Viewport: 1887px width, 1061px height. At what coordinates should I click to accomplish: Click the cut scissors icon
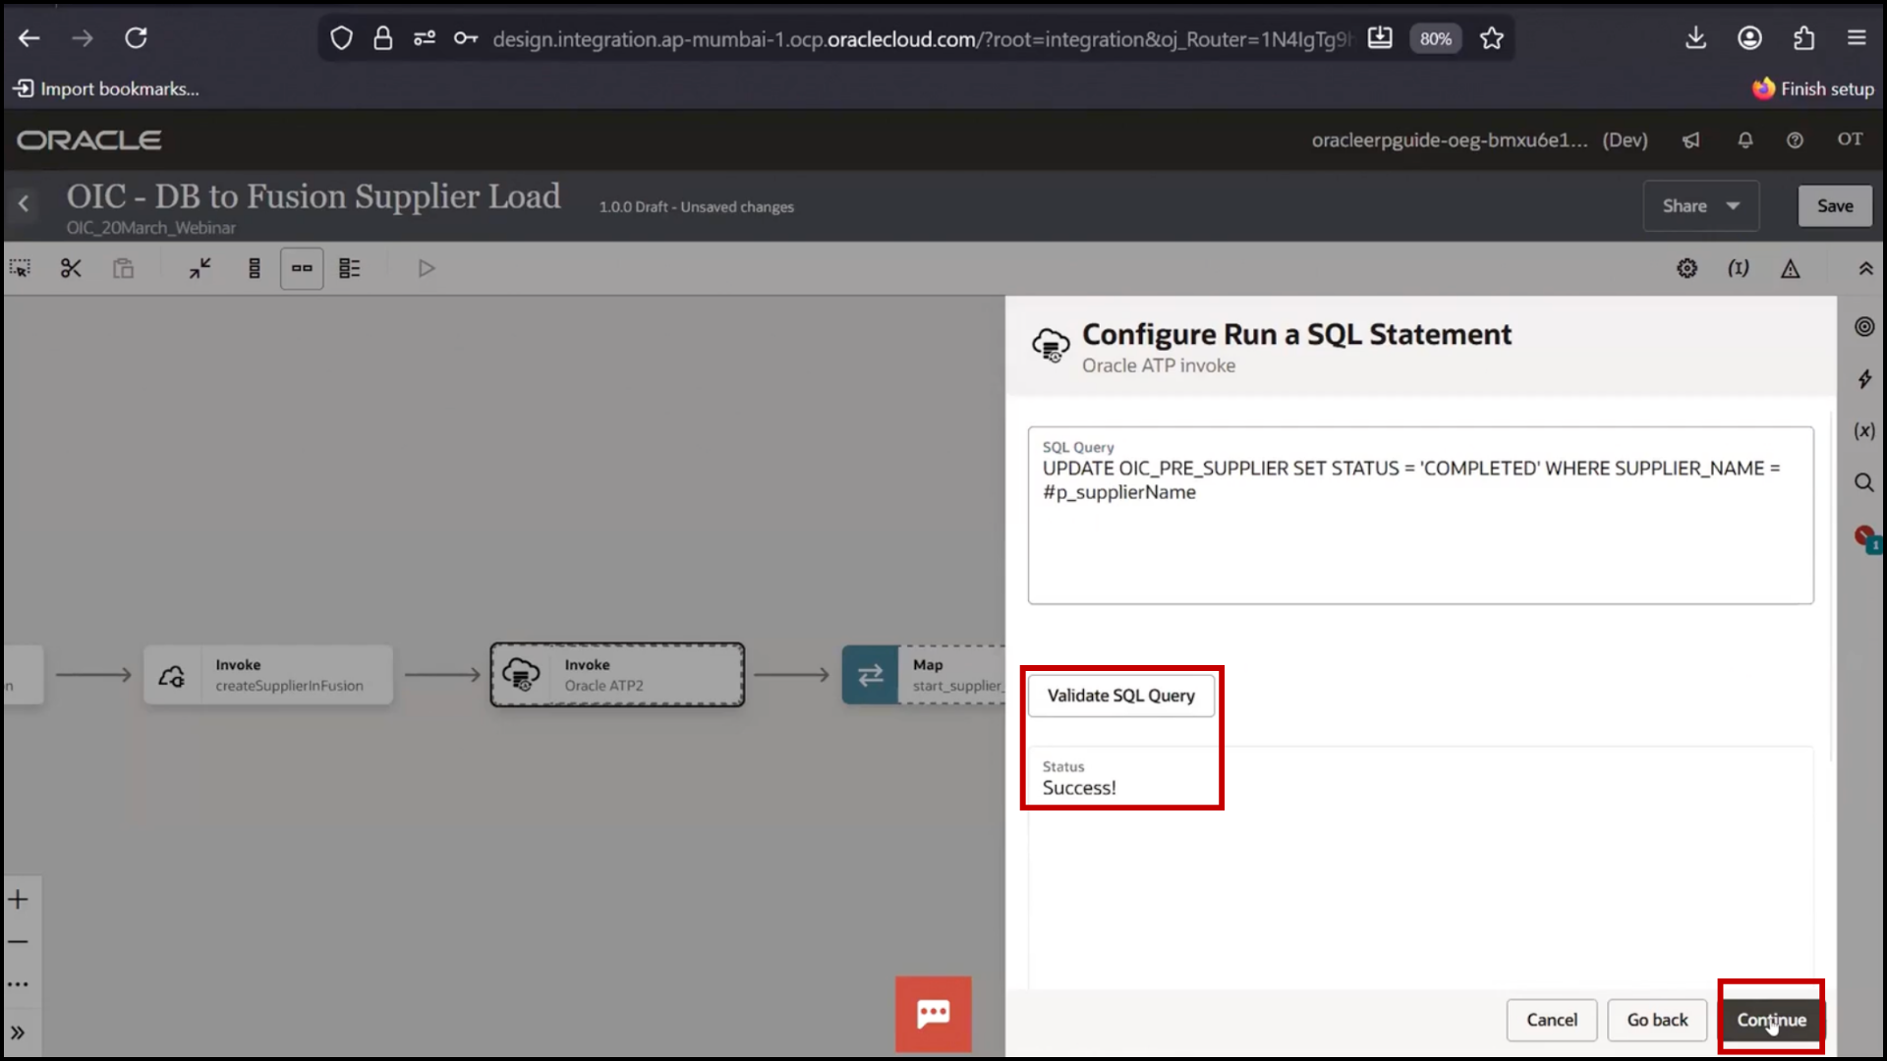71,268
